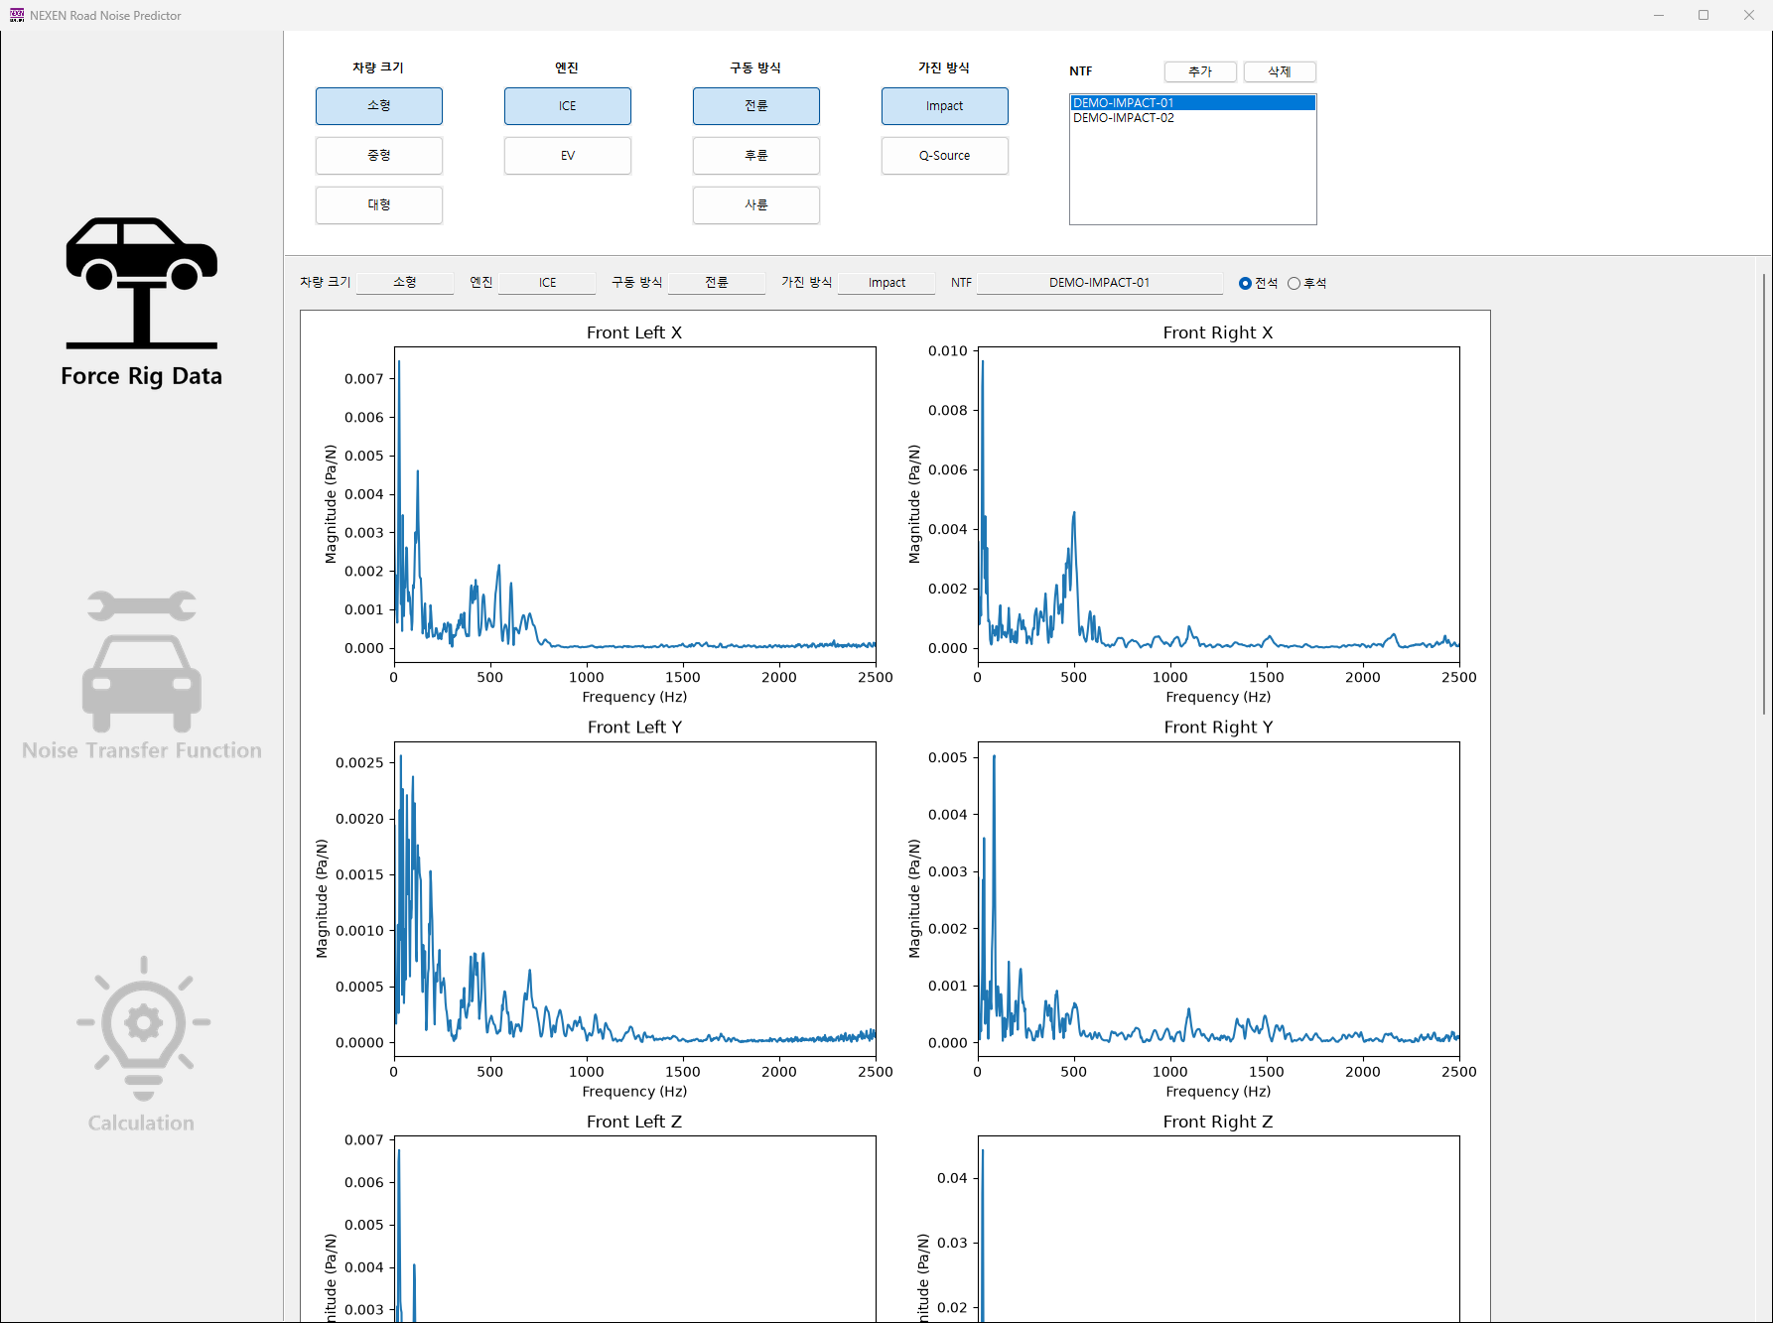The width and height of the screenshot is (1773, 1323).
Task: Open the Force Rig Data car-lift icon
Action: coord(141,284)
